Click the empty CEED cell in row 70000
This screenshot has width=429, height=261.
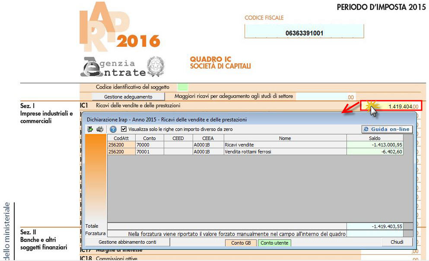(178, 145)
